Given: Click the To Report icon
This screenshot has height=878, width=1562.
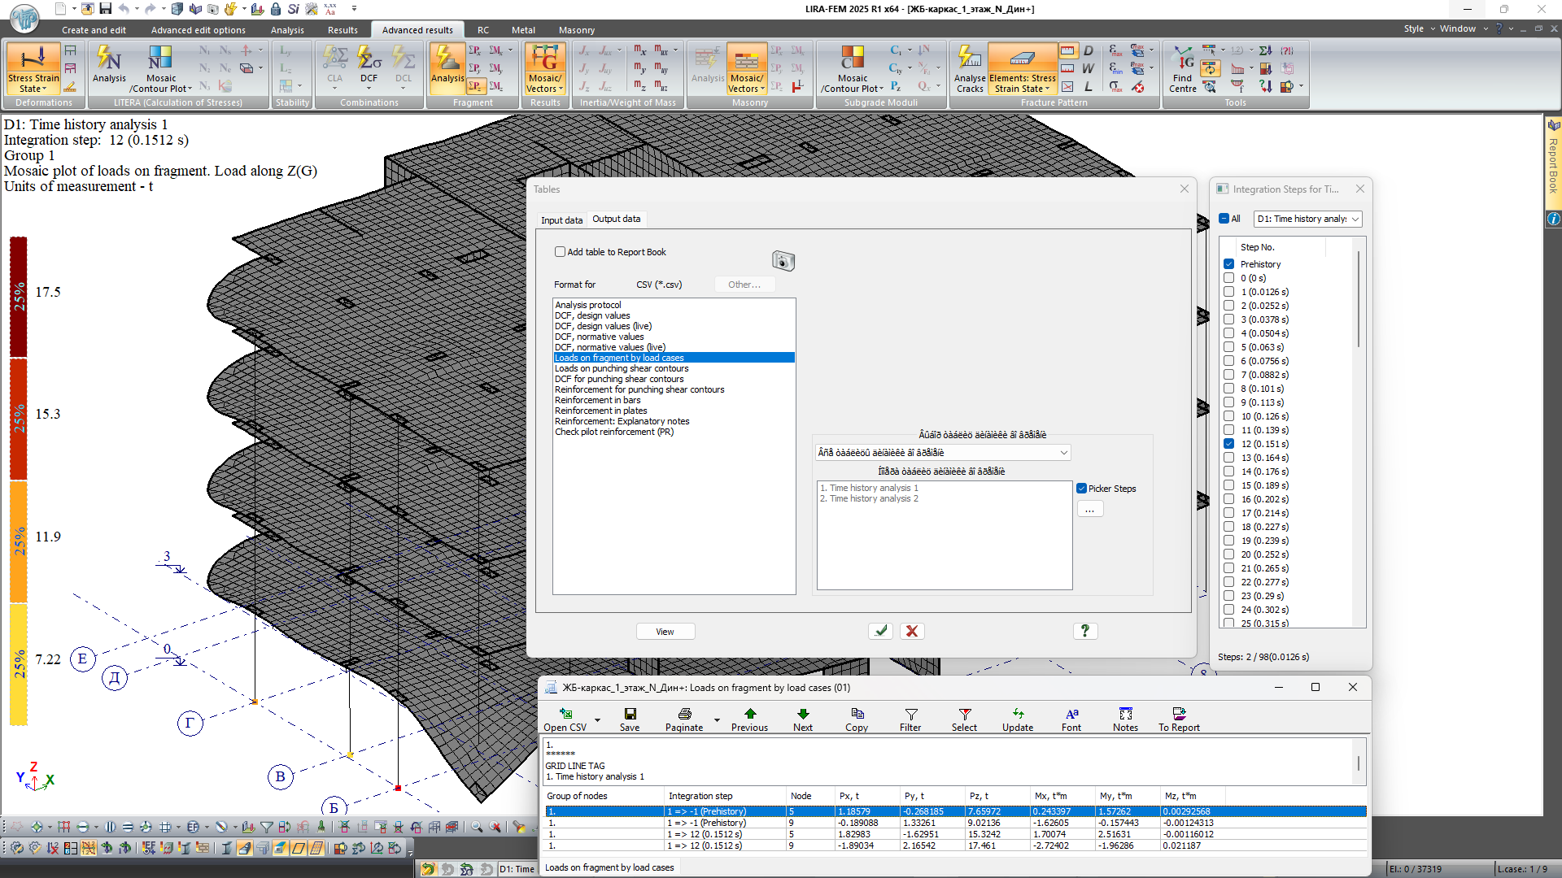Looking at the screenshot, I should (1178, 714).
